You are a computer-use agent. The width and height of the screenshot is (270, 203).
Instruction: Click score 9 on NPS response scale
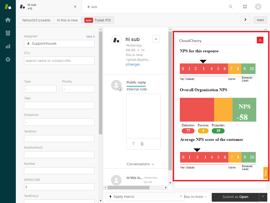point(244,69)
